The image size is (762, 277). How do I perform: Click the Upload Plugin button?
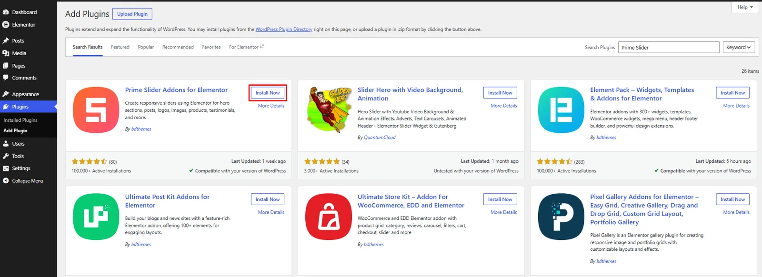tap(132, 14)
